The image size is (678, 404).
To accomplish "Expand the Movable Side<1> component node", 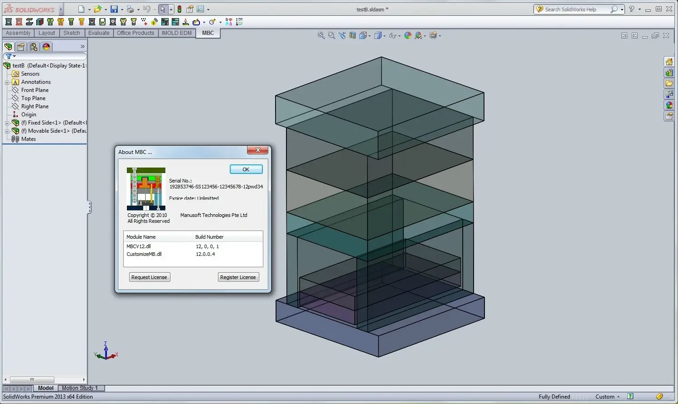I will click(x=7, y=131).
